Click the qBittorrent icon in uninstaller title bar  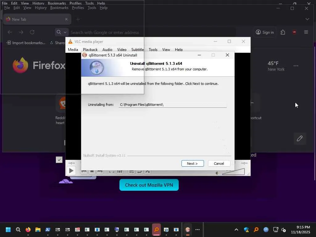click(x=85, y=55)
